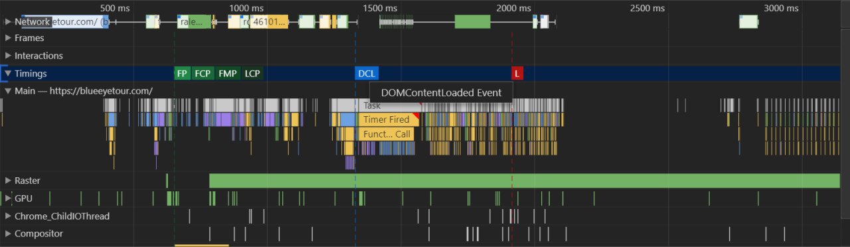Collapse the Timings track
Image resolution: width=850 pixels, height=247 pixels.
click(8, 74)
